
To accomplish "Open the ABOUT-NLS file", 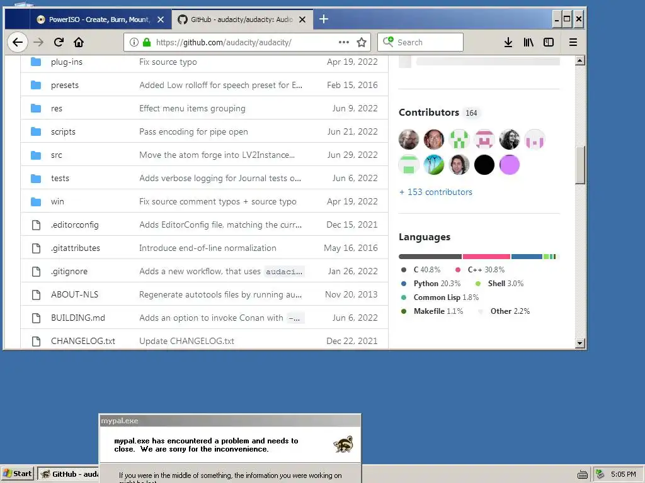I will point(74,294).
